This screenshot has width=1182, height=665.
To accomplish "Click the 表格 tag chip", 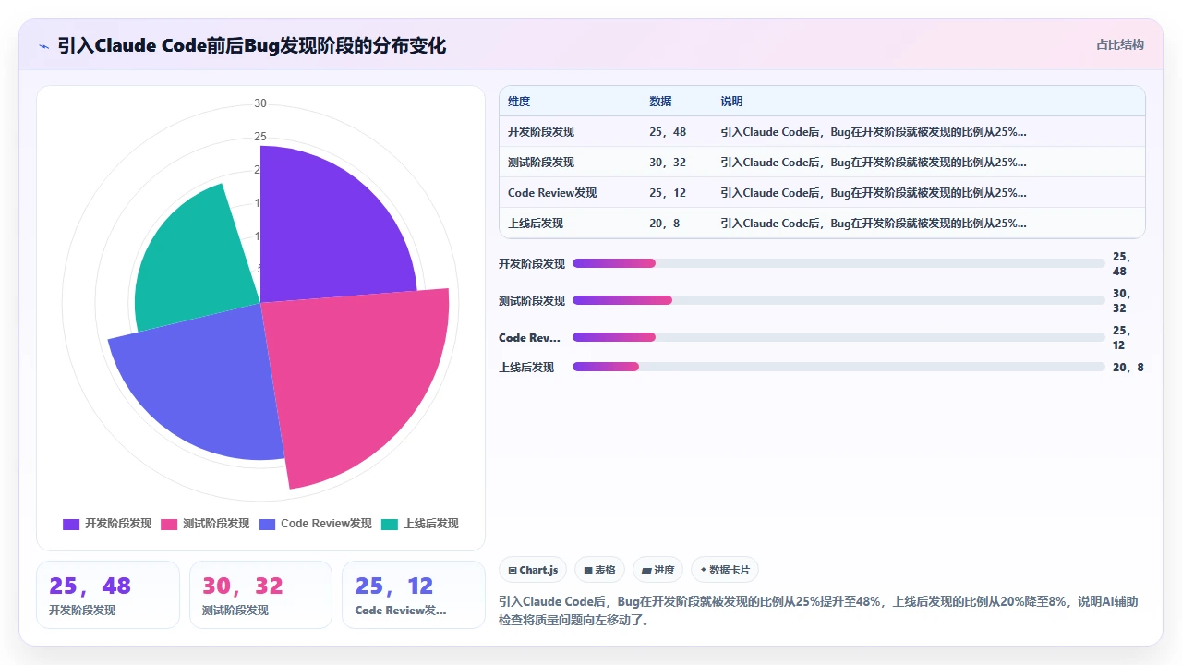I will pyautogui.click(x=600, y=570).
